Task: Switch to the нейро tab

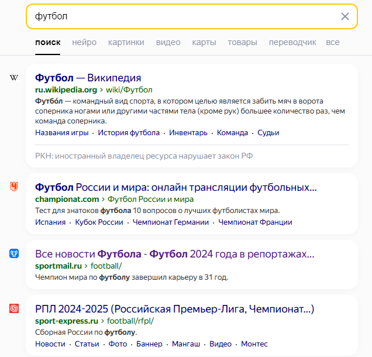Action: [x=84, y=42]
